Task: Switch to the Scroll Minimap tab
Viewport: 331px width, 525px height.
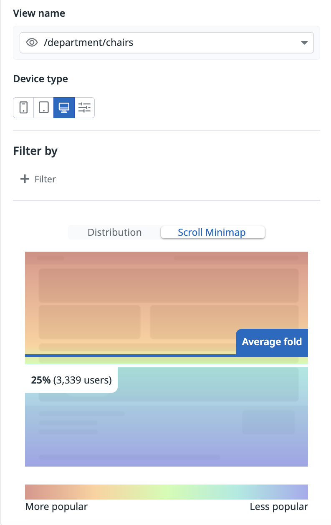Action: point(212,232)
